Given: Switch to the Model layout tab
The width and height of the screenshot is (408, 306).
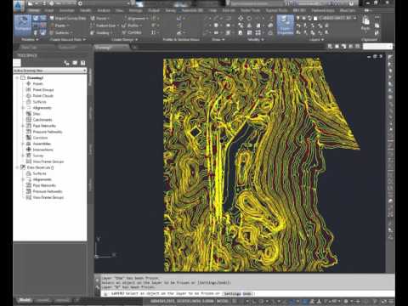Looking at the screenshot, I should pos(25,300).
